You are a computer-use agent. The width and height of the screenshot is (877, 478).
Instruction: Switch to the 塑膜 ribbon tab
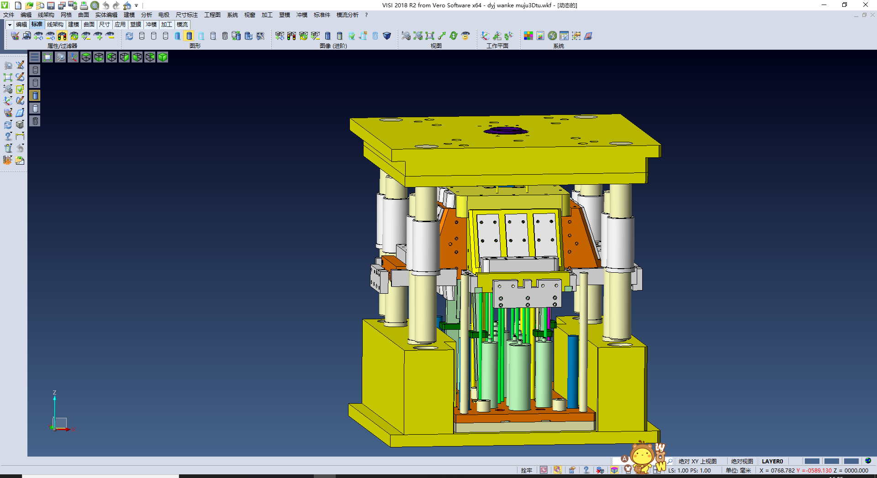point(135,25)
